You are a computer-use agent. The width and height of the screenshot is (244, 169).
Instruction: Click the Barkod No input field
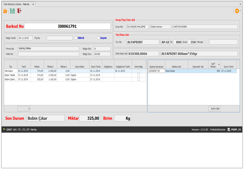point(68,27)
